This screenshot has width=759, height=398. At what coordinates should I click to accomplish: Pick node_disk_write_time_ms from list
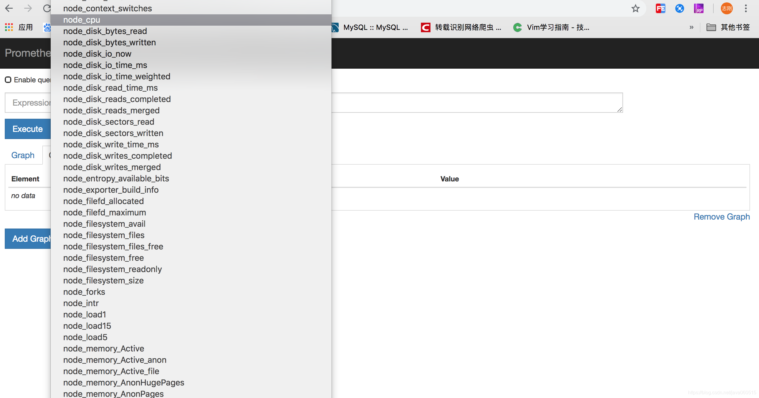pyautogui.click(x=191, y=144)
